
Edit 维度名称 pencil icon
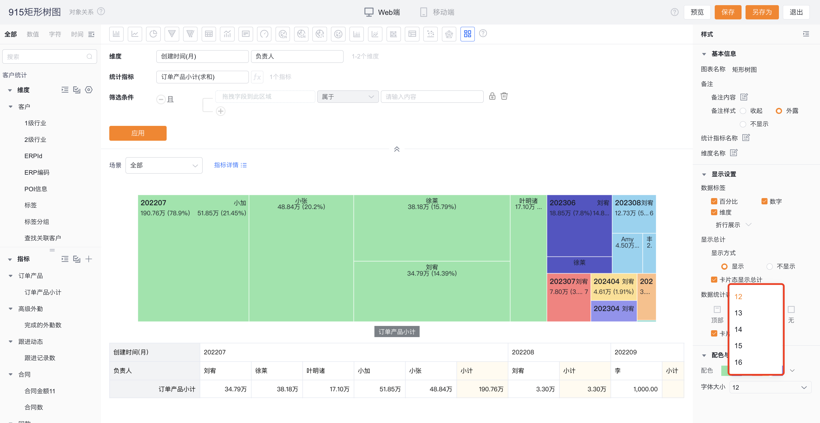point(734,153)
